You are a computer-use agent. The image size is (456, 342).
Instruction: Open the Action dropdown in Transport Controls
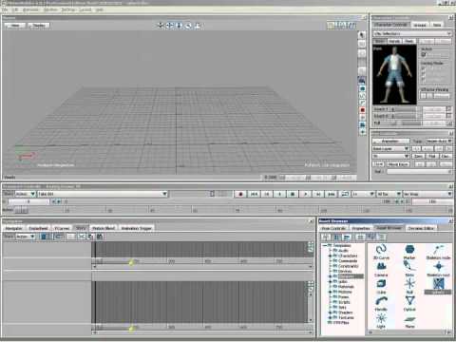coord(25,194)
